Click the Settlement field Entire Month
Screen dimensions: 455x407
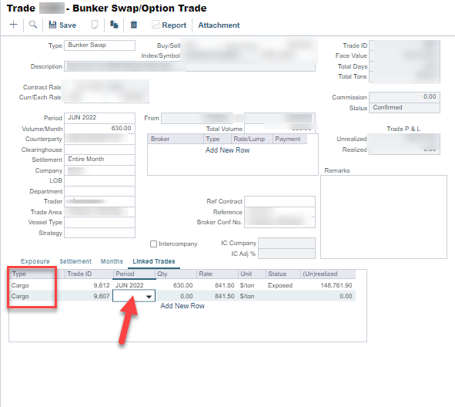99,160
